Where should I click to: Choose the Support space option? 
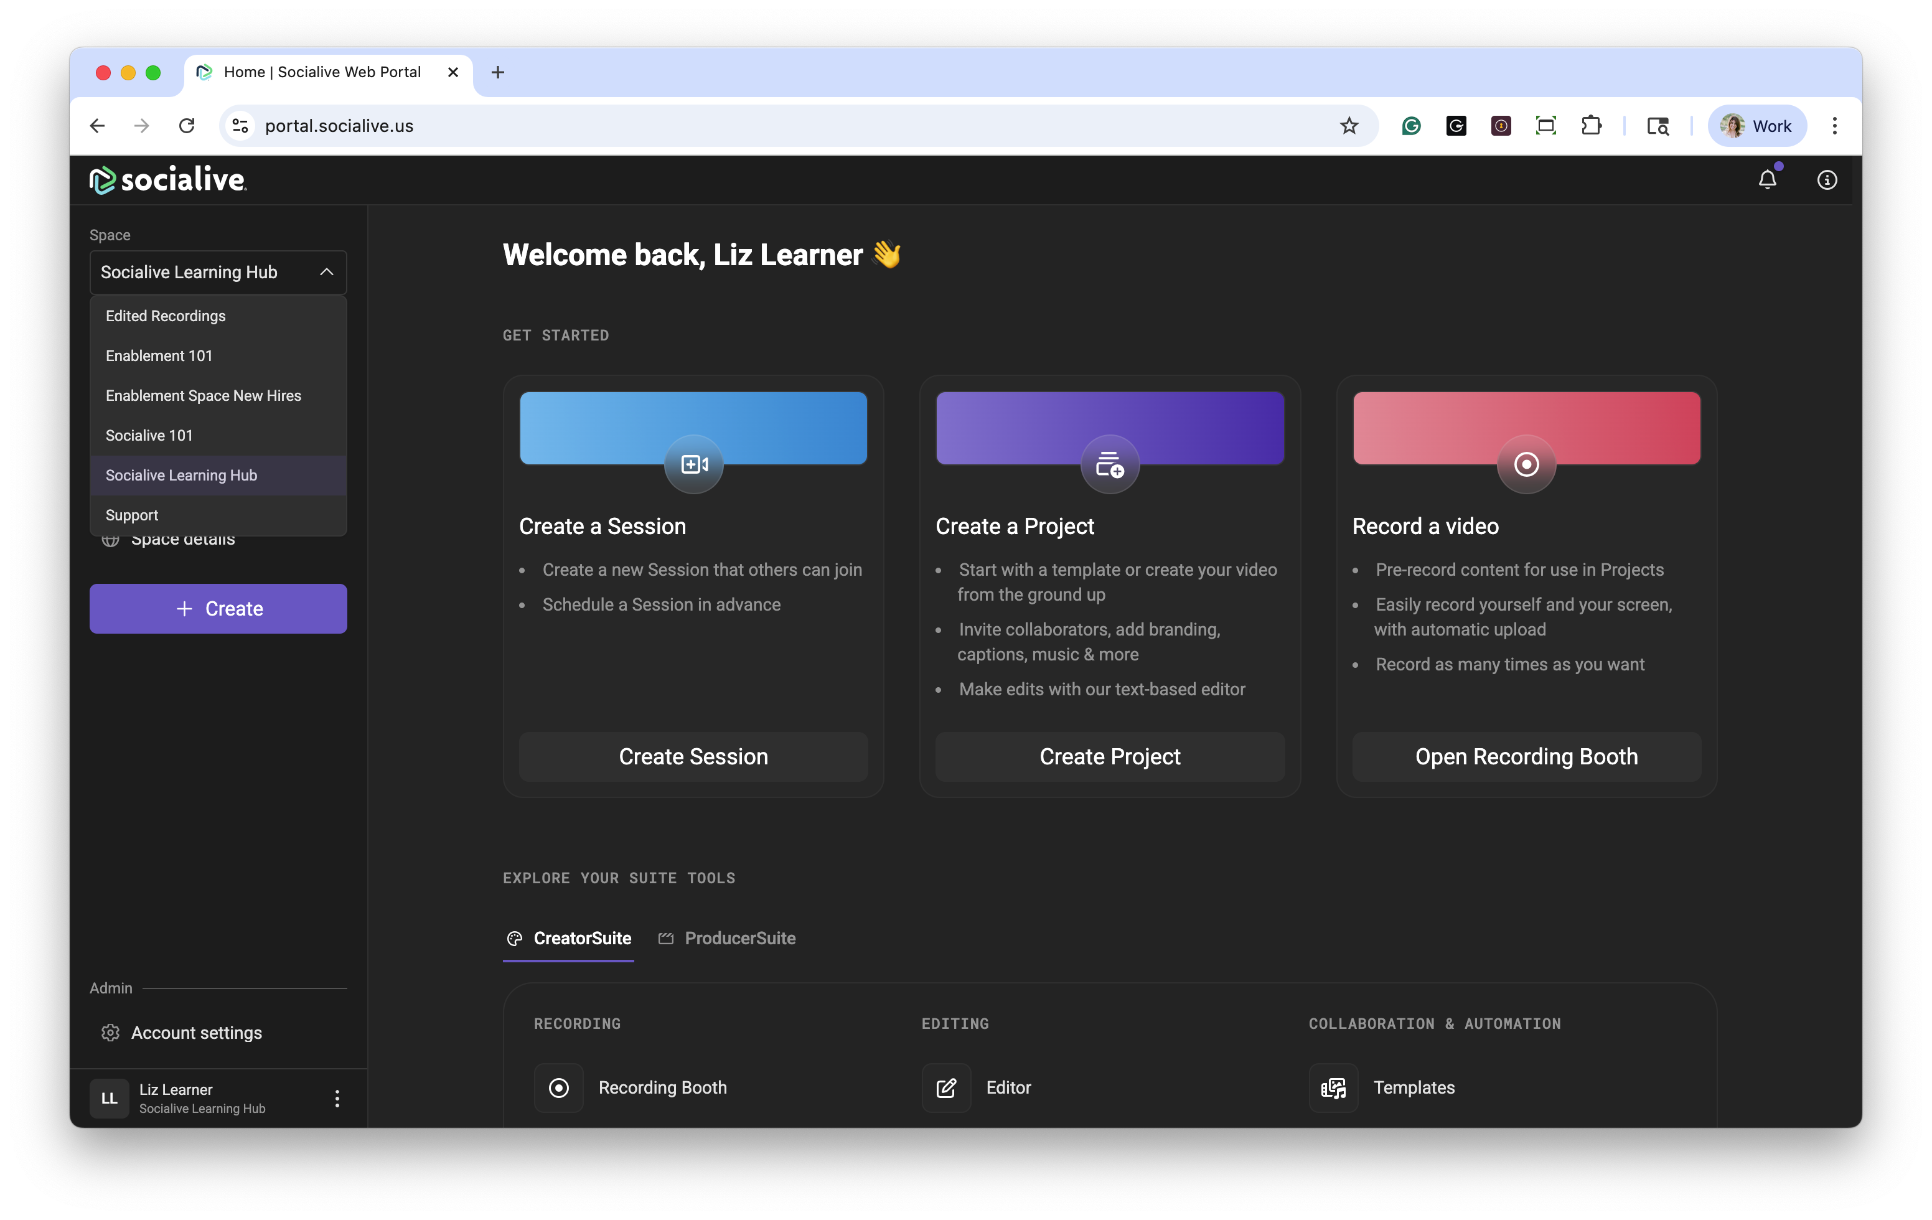tap(133, 515)
